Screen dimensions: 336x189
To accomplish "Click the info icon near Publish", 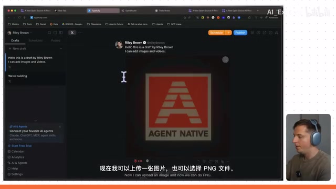I will point(271,33).
